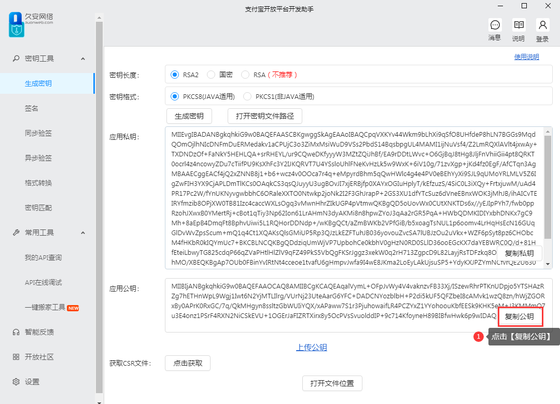
Task: Open 我的API查询 in sidebar
Action: pyautogui.click(x=43, y=257)
